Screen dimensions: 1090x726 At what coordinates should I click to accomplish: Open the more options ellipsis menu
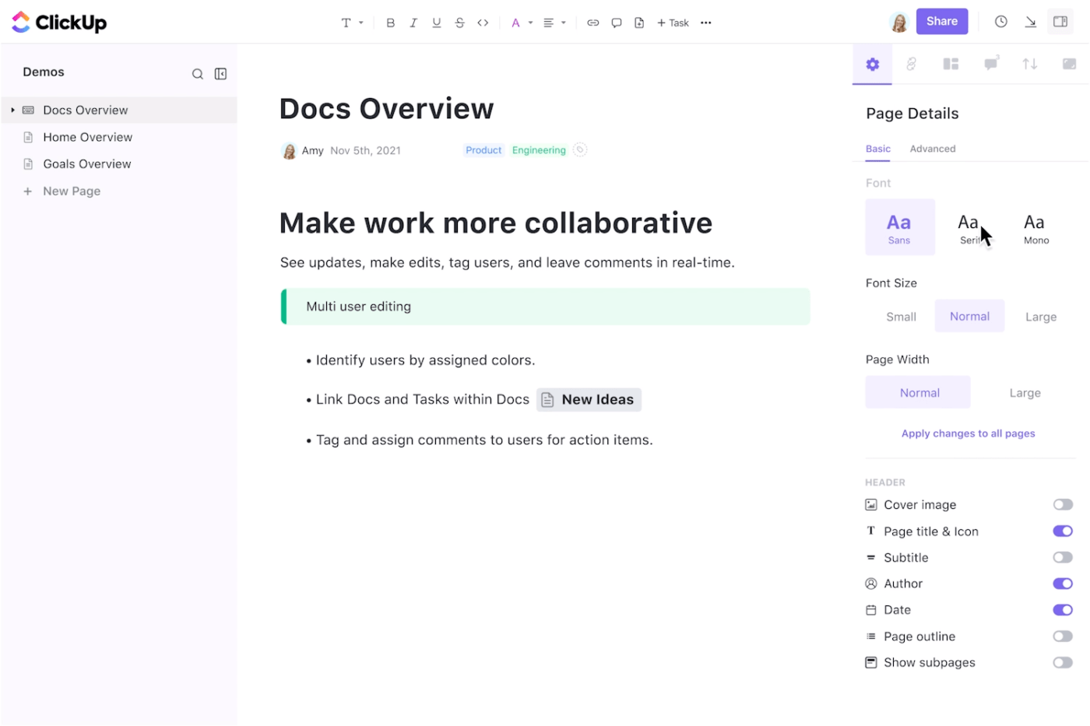tap(705, 23)
